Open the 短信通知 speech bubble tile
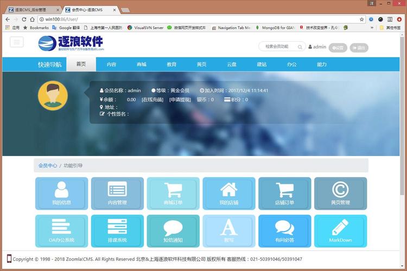Image resolution: width=407 pixels, height=271 pixels. click(173, 231)
